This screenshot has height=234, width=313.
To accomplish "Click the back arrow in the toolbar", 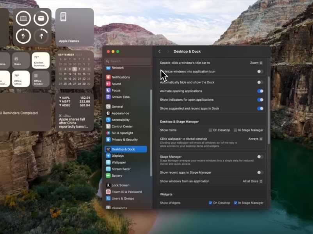I will [160, 51].
